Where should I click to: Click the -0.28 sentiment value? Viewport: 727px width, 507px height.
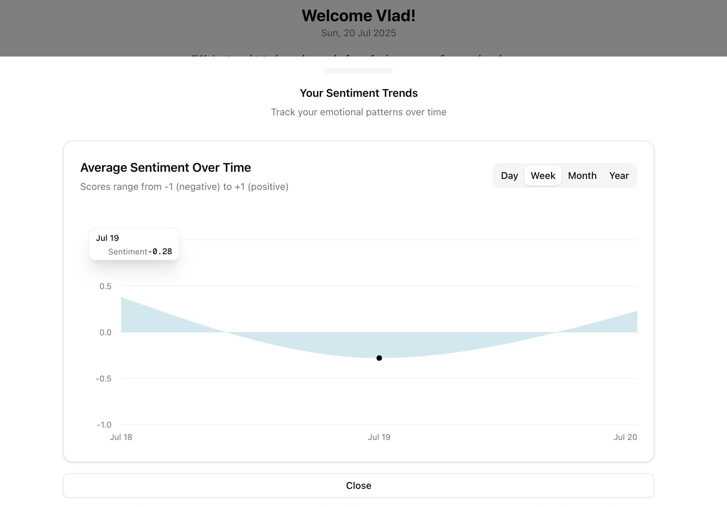tap(160, 251)
